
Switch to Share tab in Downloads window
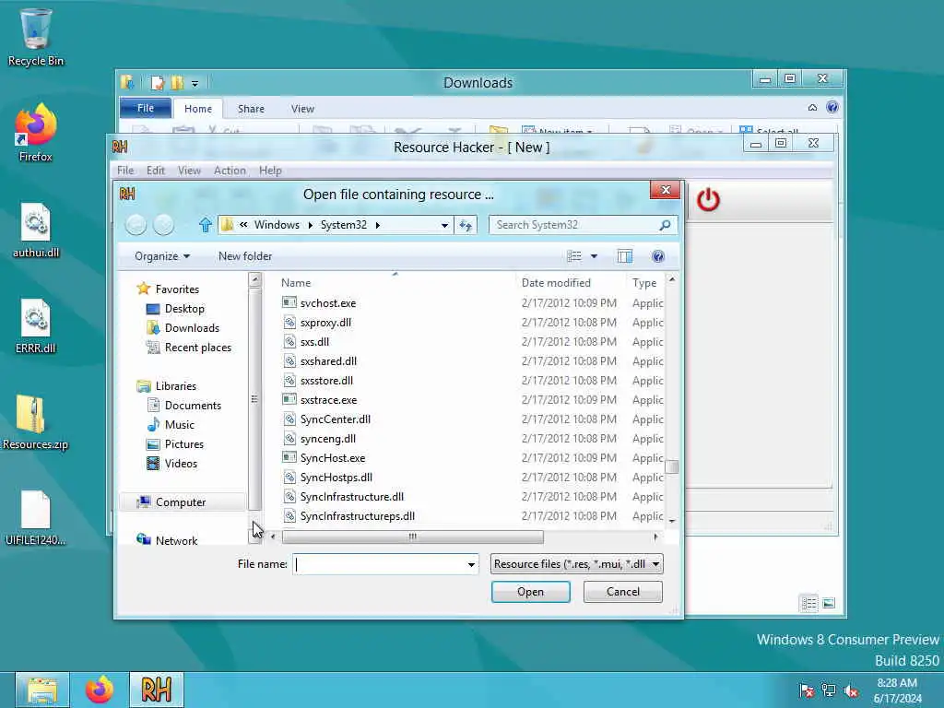(251, 109)
